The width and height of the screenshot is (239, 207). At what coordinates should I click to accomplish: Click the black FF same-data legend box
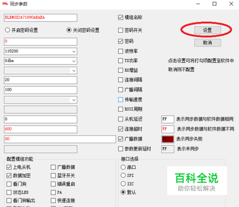pyautogui.click(x=168, y=119)
